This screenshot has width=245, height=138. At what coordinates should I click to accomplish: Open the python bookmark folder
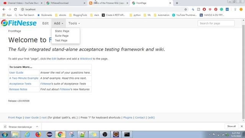(135, 15)
